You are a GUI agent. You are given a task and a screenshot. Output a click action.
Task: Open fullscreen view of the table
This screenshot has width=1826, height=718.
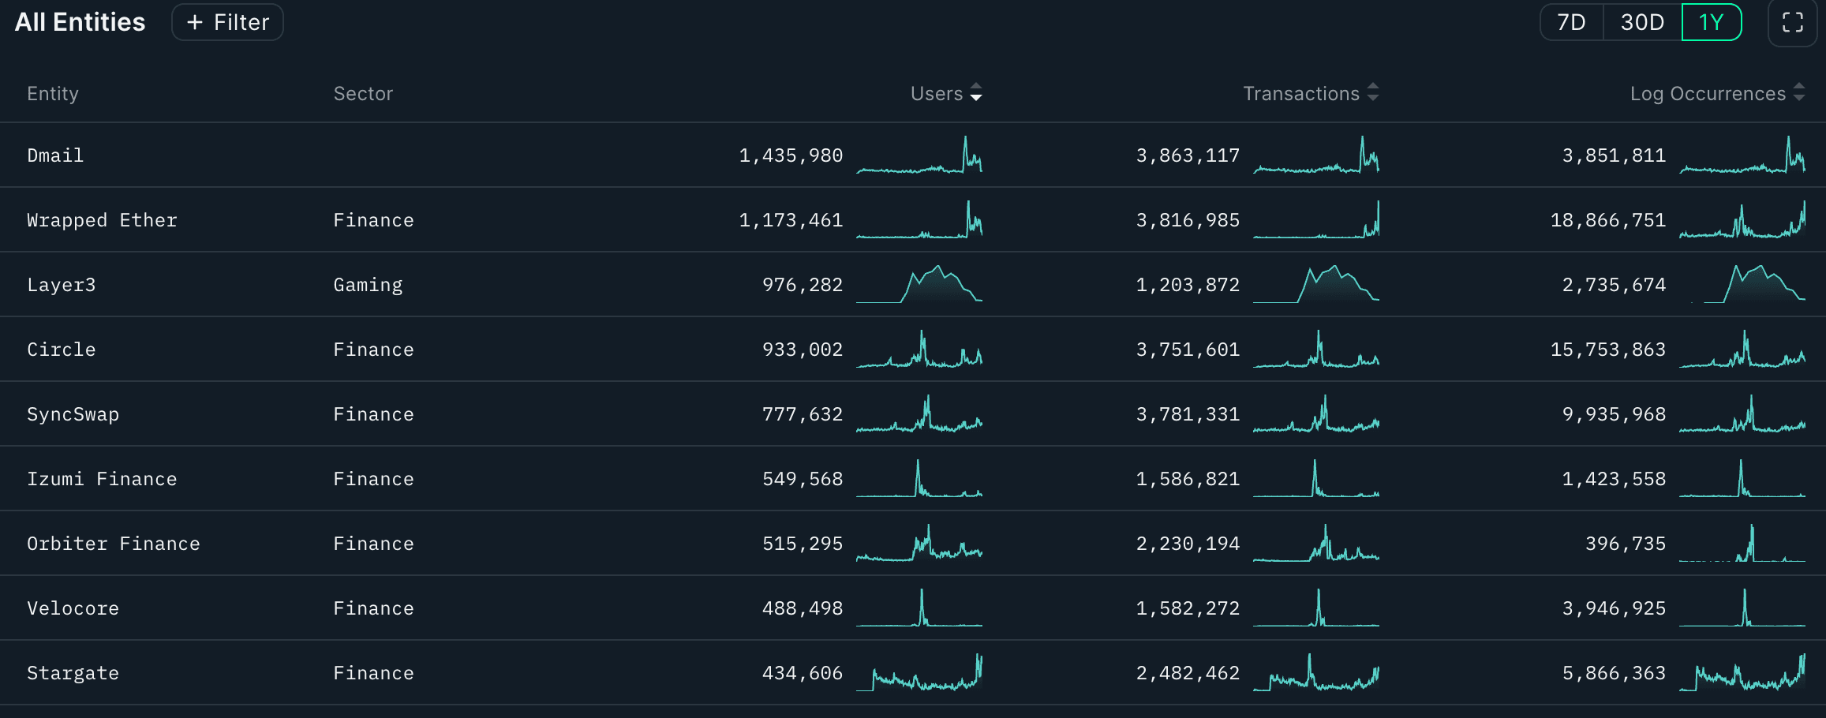point(1793,22)
